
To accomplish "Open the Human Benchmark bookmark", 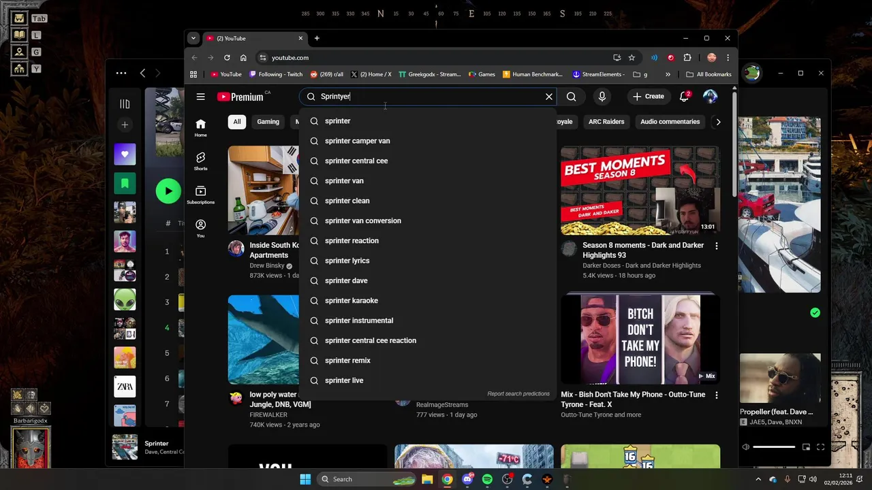I will 533,74.
